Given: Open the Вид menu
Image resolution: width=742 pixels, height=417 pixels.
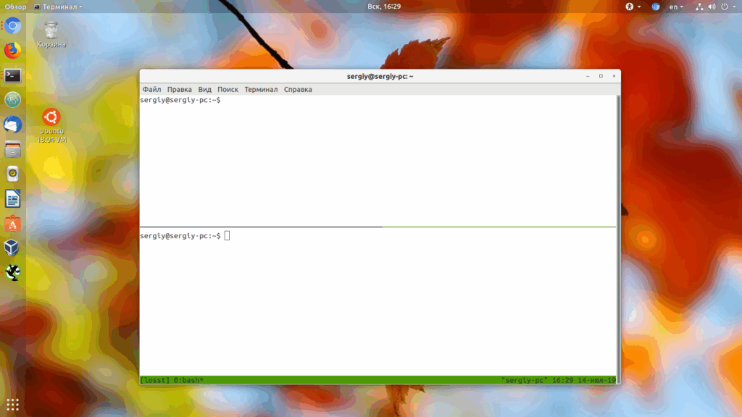Looking at the screenshot, I should pyautogui.click(x=204, y=89).
